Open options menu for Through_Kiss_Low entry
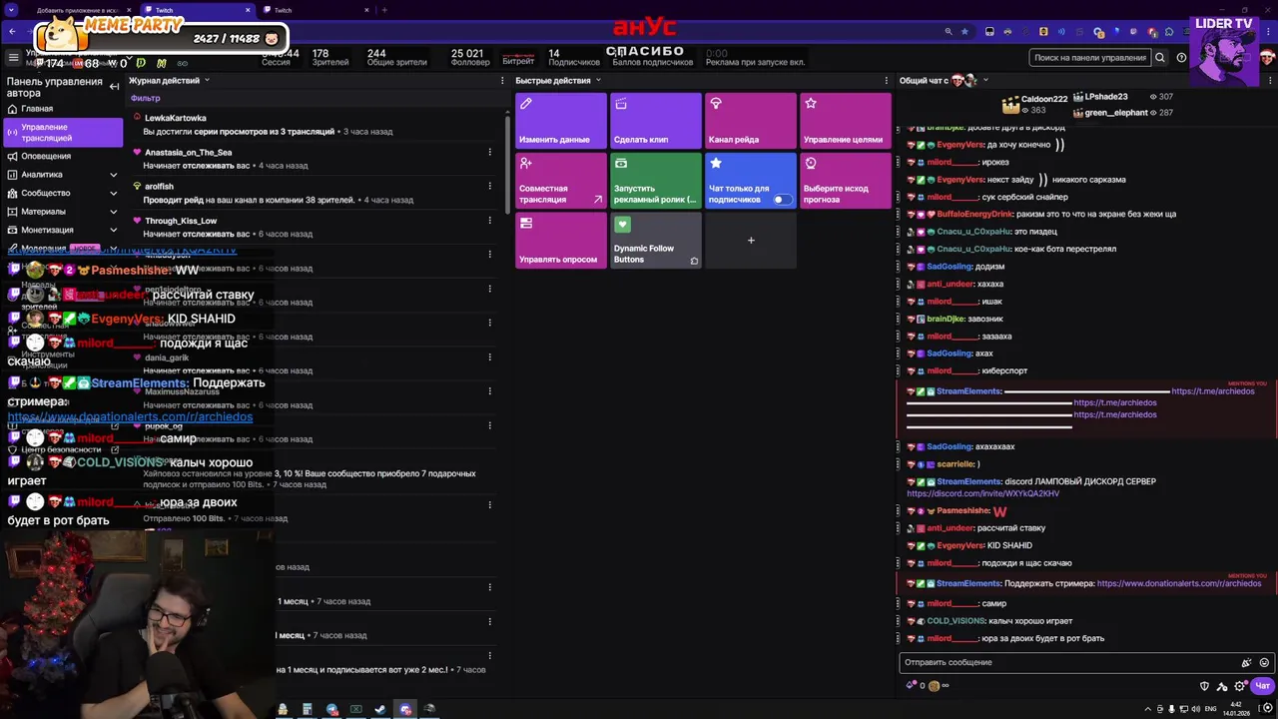The image size is (1278, 719). click(x=489, y=221)
